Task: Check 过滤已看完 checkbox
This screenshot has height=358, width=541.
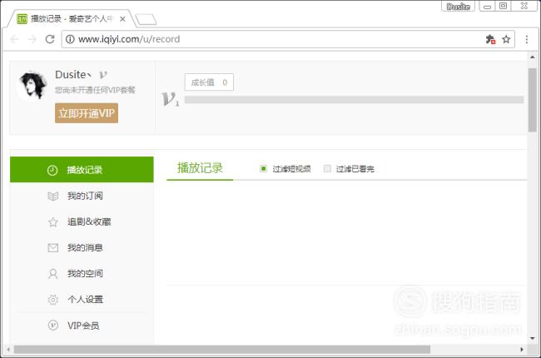Action: click(327, 168)
